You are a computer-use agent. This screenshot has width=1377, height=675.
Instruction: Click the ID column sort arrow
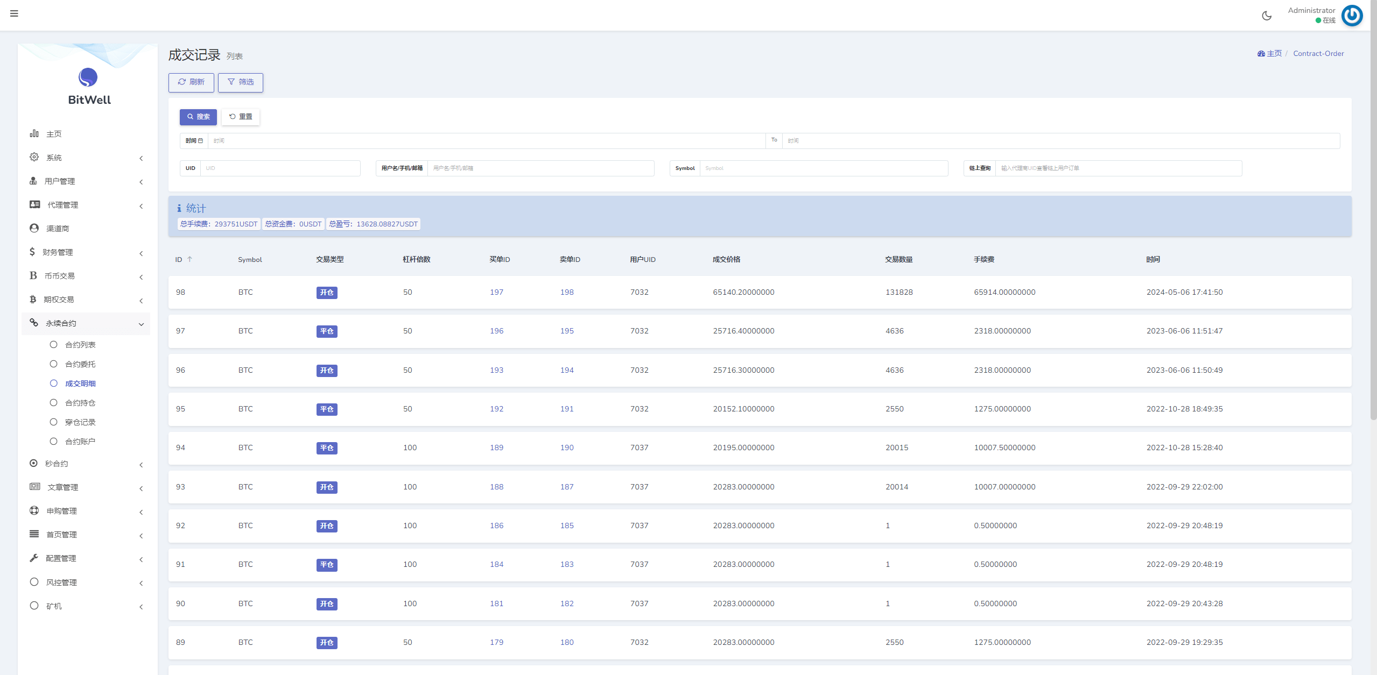point(189,259)
